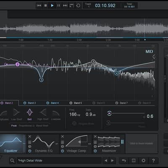168x168 pixels.
Task: Toggle Band 5 power button
Action: click(71, 103)
